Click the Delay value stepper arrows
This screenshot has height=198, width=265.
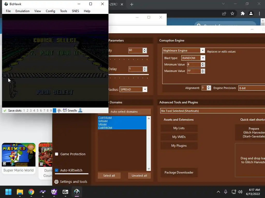tap(145, 69)
